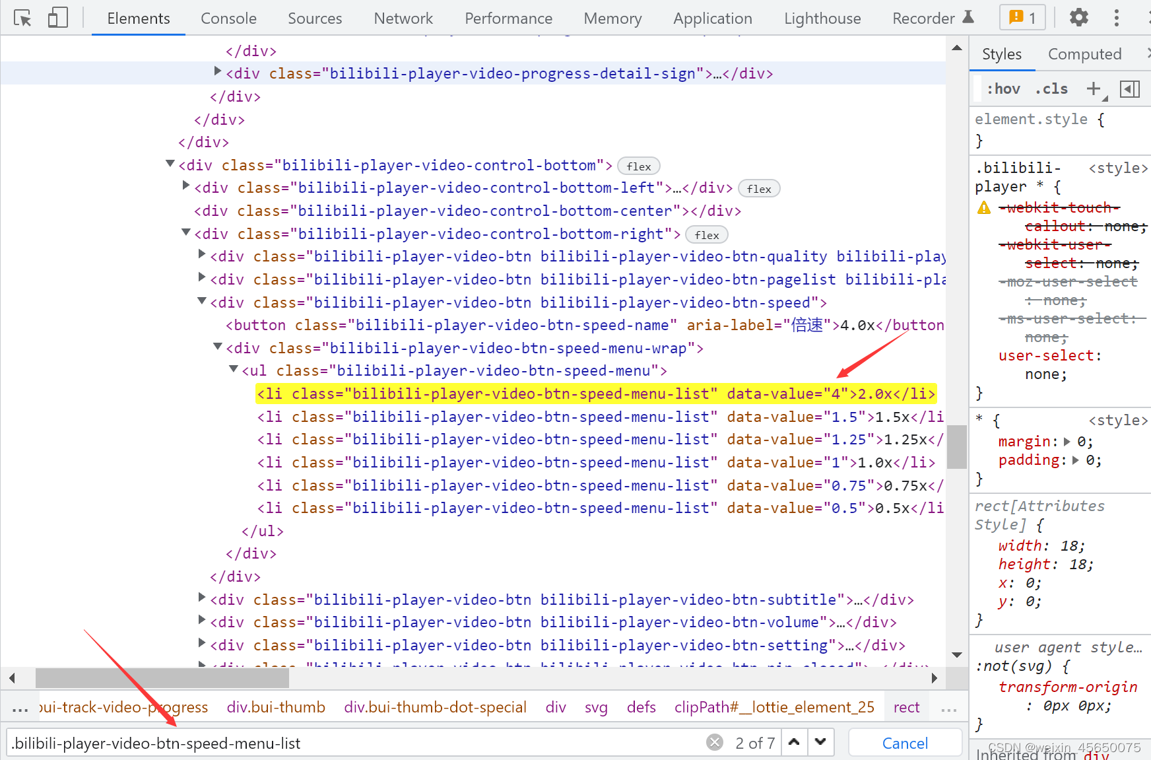Activate the inspect element picker icon

click(22, 18)
